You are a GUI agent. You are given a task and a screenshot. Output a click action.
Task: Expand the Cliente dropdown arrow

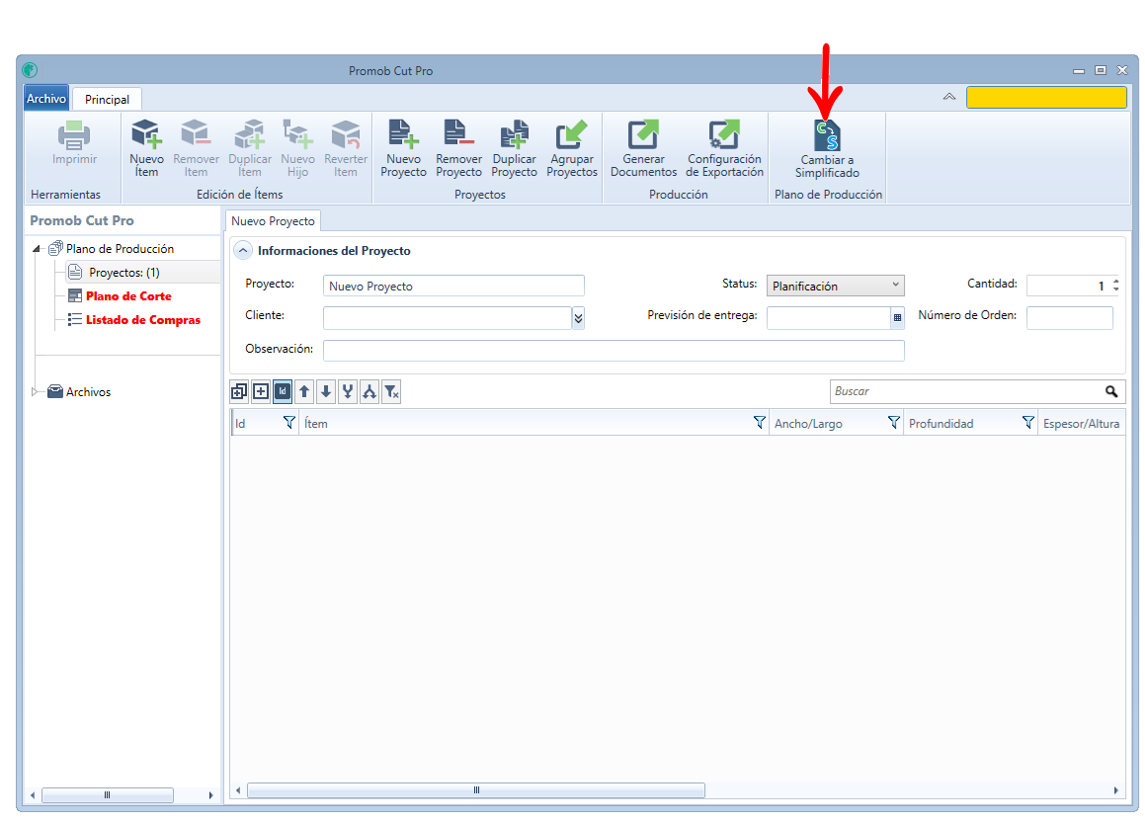coord(578,318)
